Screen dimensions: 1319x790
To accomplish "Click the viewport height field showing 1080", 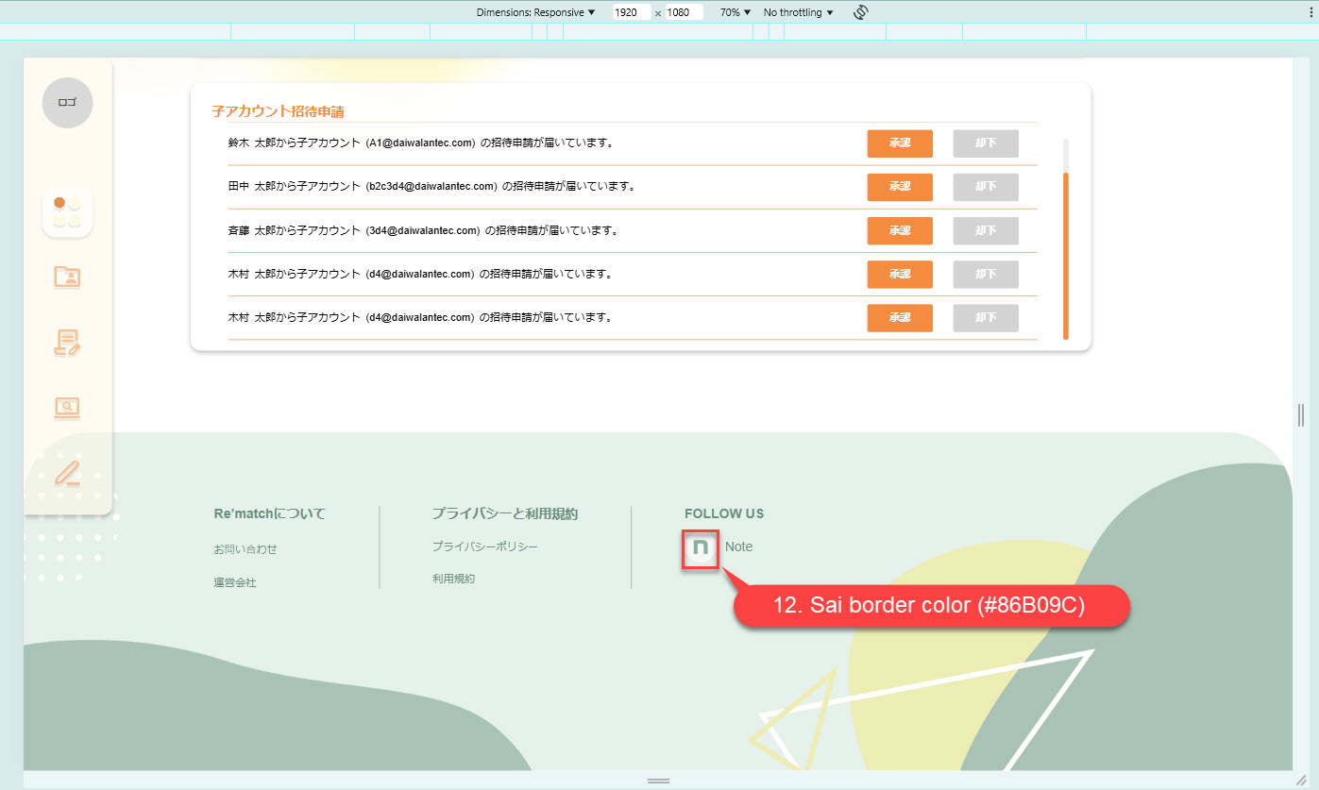I will 684,12.
